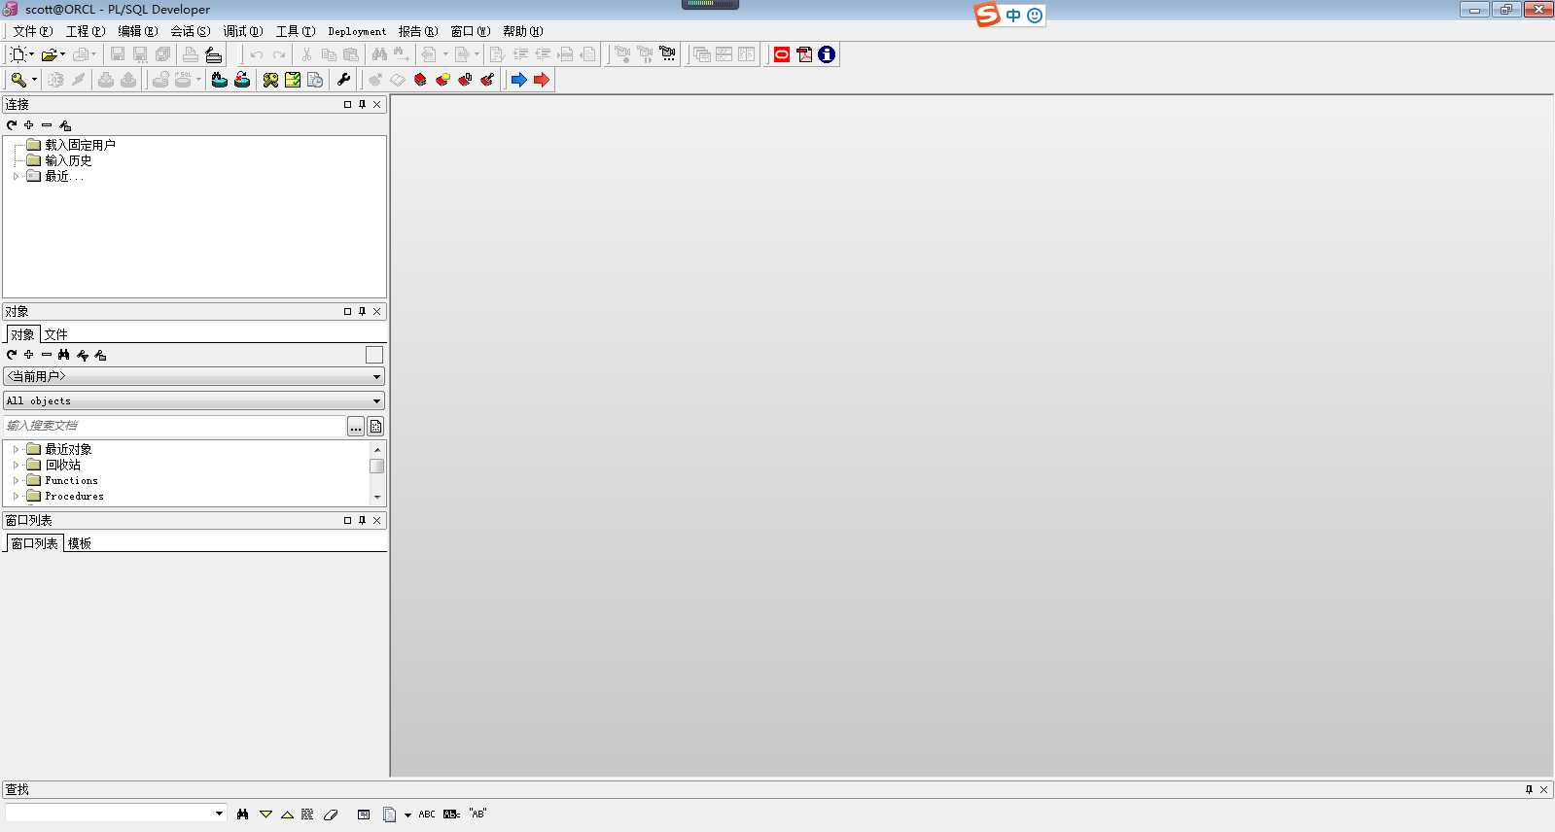Toggle the highlight all matches lines icon
This screenshot has width=1555, height=832.
point(307,815)
